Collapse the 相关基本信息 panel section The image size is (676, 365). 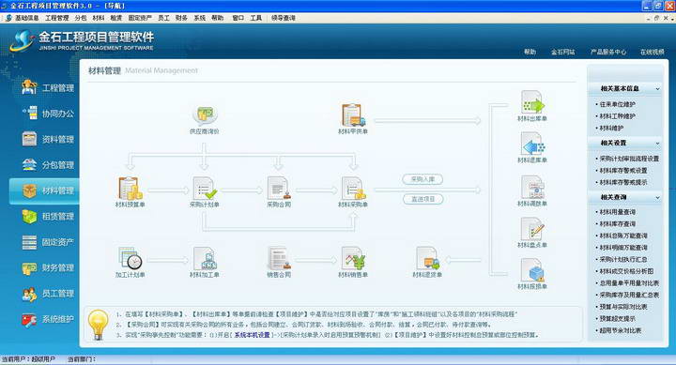pos(657,89)
